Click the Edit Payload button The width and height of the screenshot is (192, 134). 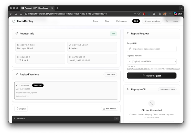tap(109, 109)
